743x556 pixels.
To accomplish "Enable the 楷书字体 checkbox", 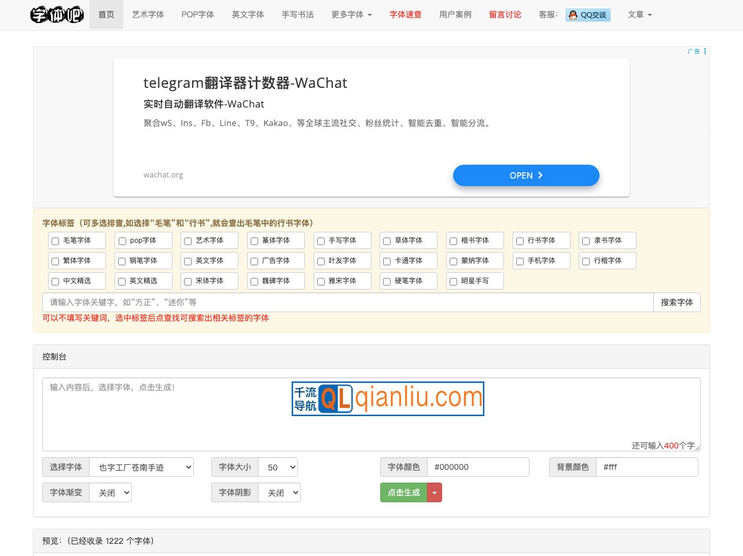I will pyautogui.click(x=453, y=240).
